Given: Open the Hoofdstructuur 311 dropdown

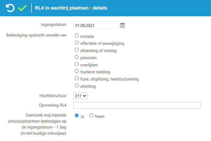Looking at the screenshot, I should (x=81, y=96).
